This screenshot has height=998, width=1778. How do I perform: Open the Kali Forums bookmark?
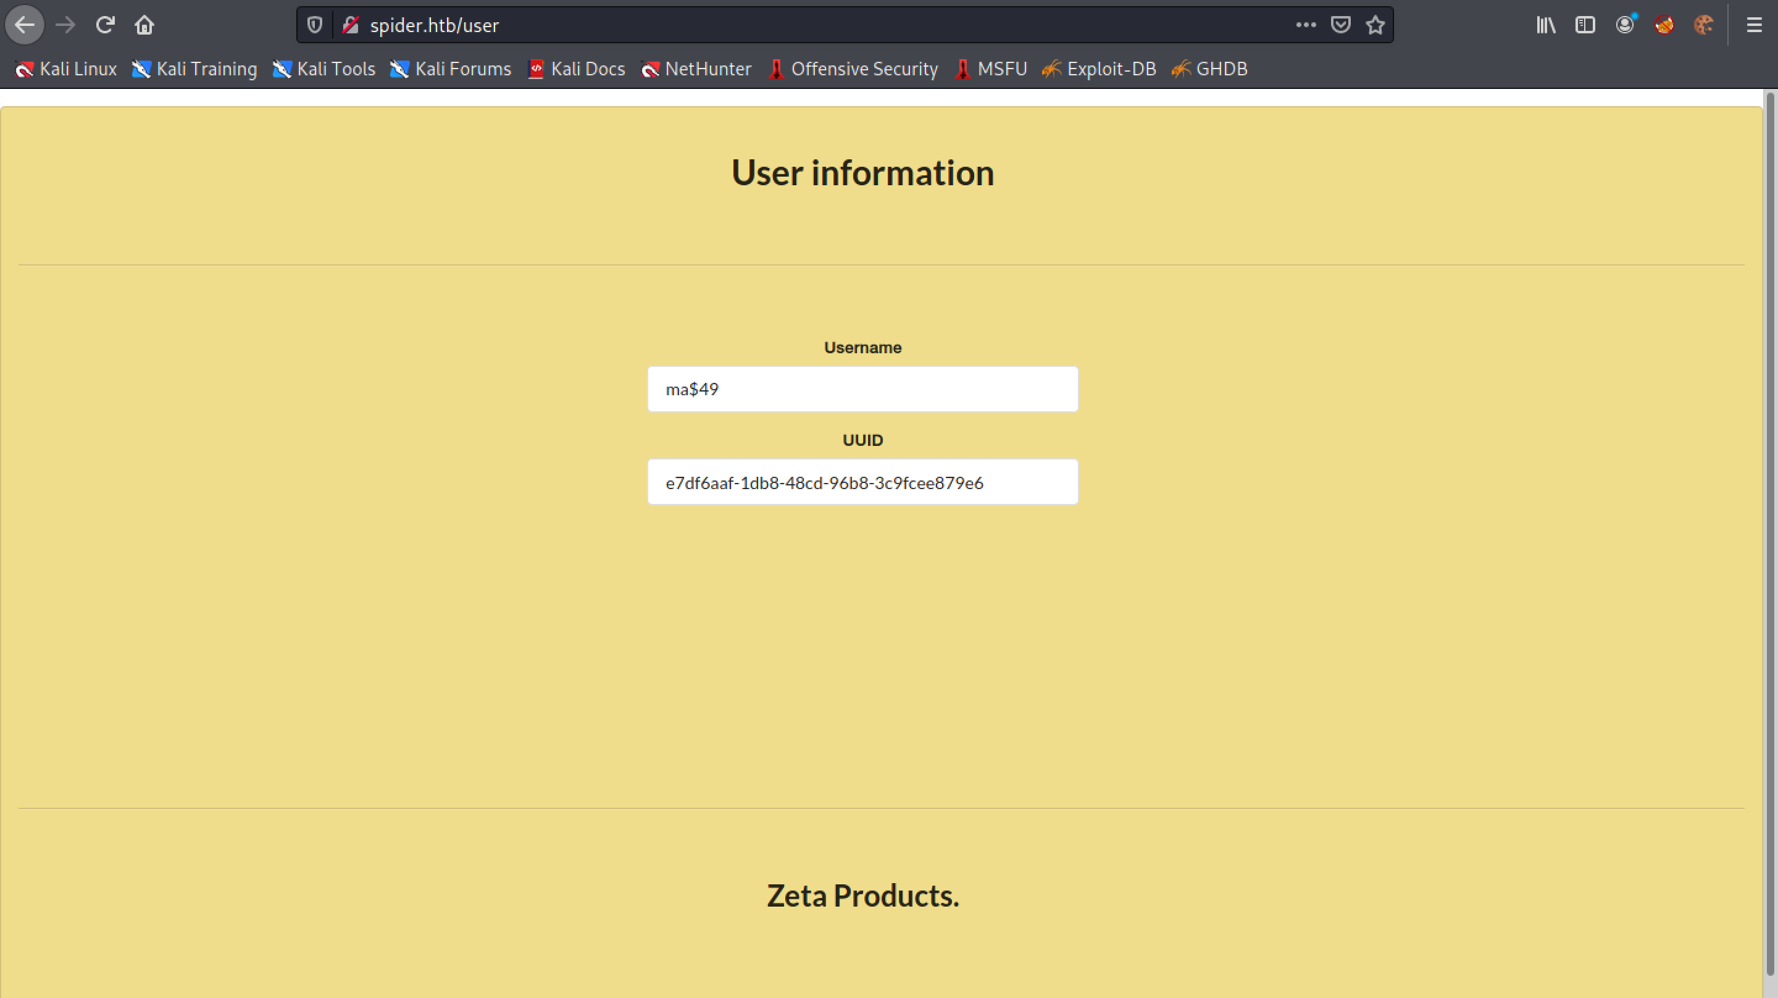click(451, 69)
